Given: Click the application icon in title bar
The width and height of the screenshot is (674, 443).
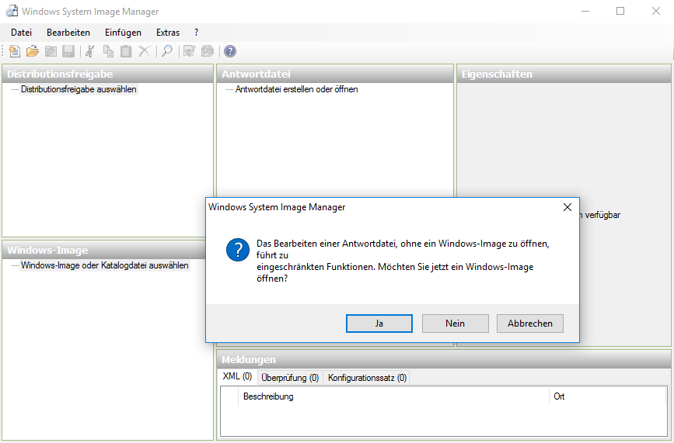Looking at the screenshot, I should pyautogui.click(x=12, y=11).
